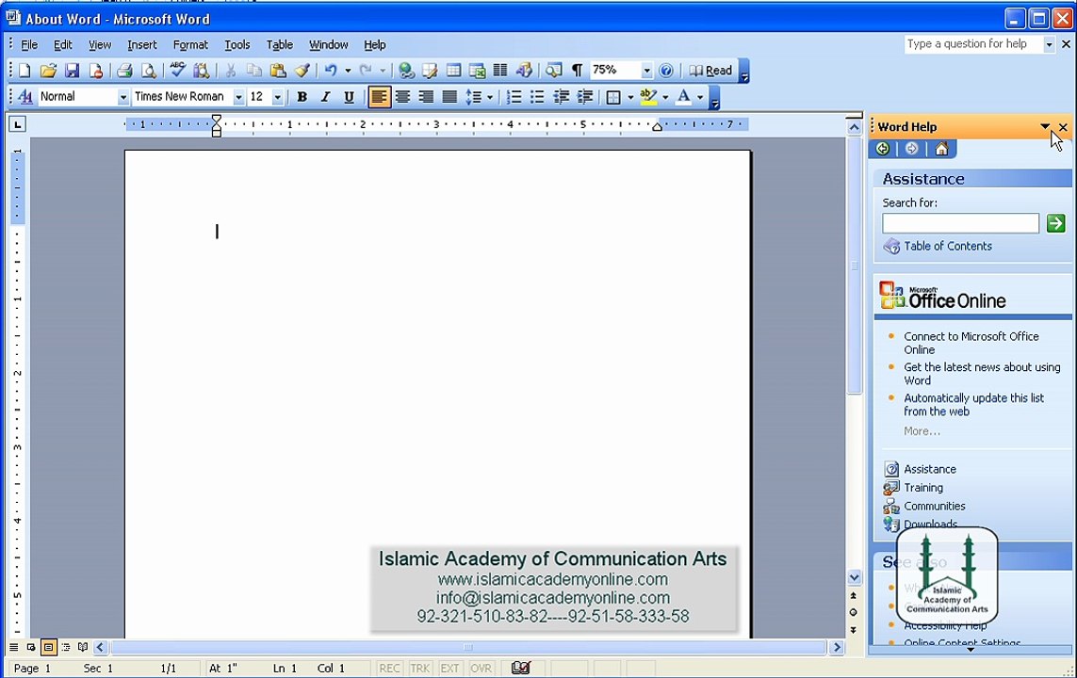Run the spelling and grammar check
The image size is (1077, 678).
click(x=178, y=70)
